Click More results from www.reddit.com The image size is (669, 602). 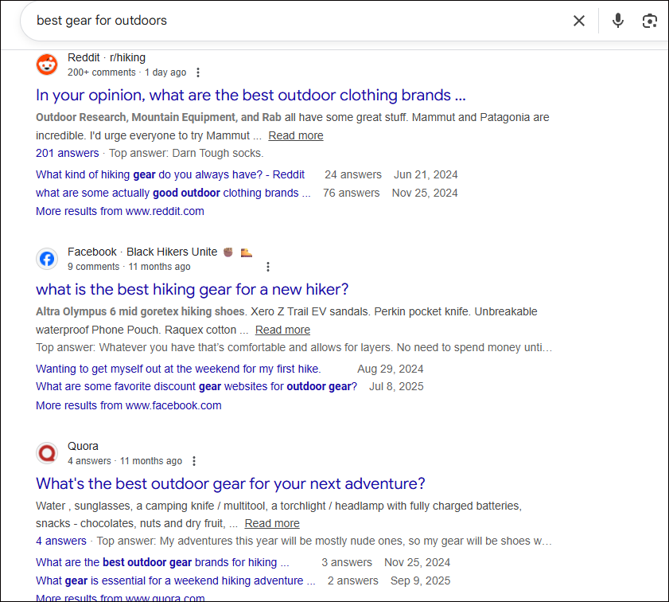(x=120, y=211)
